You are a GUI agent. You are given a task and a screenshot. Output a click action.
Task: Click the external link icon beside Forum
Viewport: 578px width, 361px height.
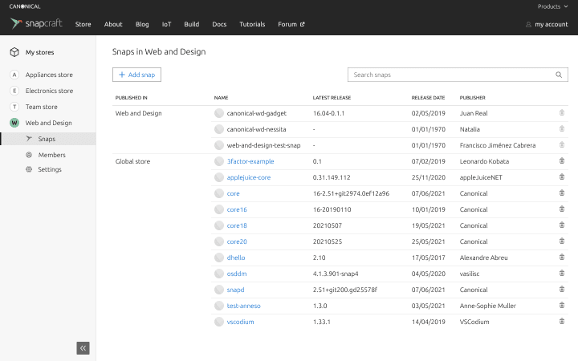(303, 24)
